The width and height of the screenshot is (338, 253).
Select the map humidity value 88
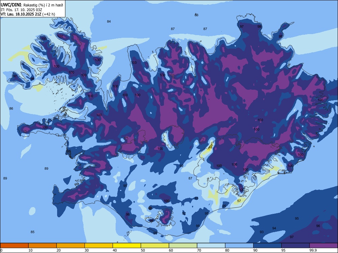pyautogui.click(x=196, y=15)
